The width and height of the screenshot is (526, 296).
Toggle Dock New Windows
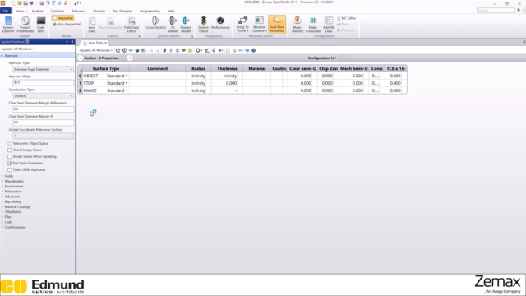click(277, 24)
